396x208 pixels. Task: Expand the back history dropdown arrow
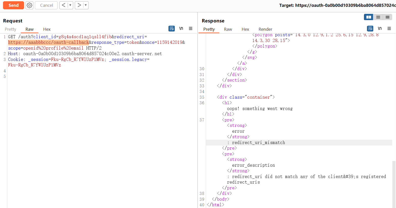coord(70,5)
